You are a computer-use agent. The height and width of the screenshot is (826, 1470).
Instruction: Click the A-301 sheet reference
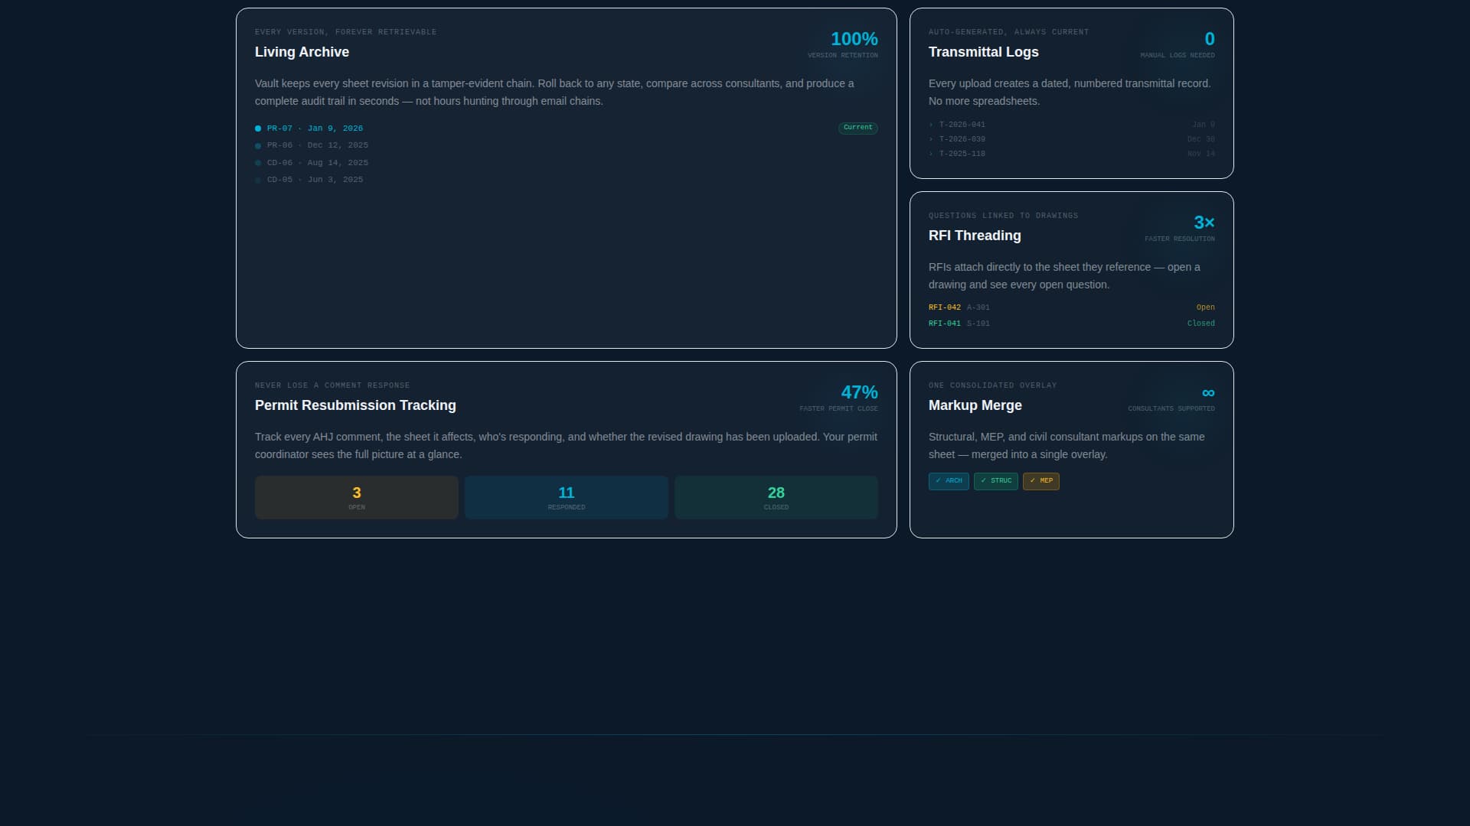pyautogui.click(x=978, y=307)
